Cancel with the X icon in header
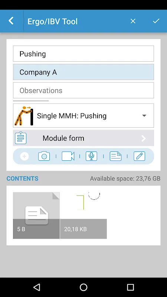This screenshot has height=297, width=167. point(133,21)
